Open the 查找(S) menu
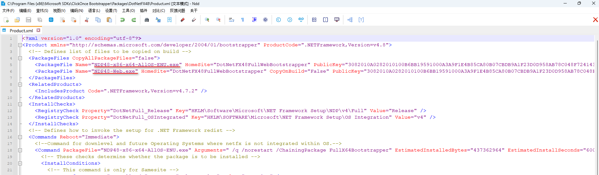 [42, 11]
